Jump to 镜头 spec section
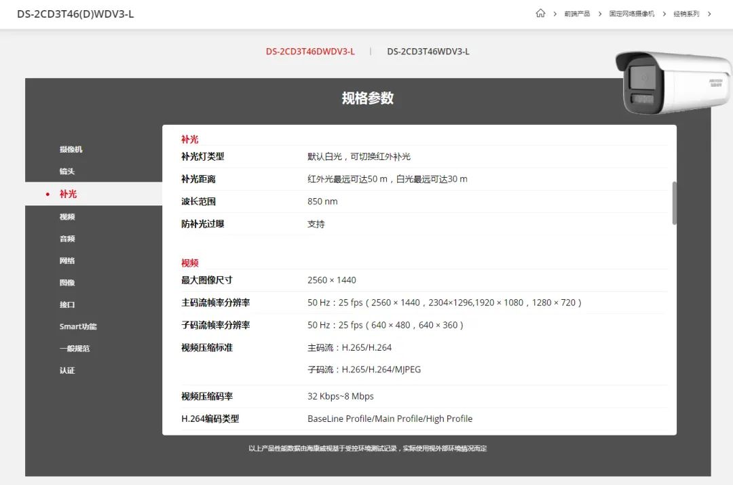The width and height of the screenshot is (733, 485). [x=67, y=172]
